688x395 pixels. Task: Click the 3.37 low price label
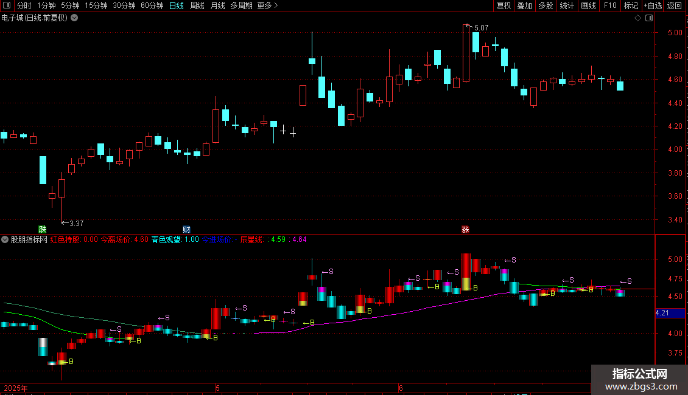click(x=76, y=224)
